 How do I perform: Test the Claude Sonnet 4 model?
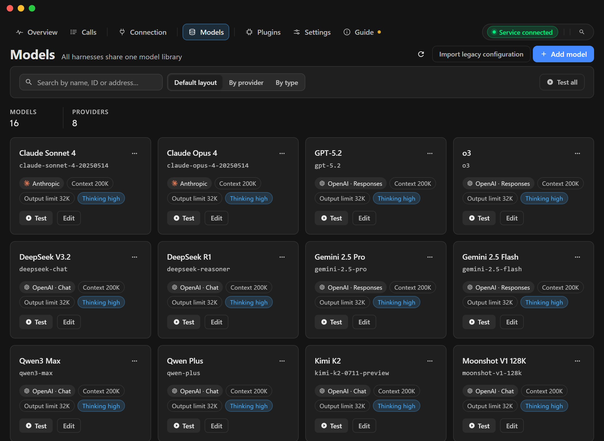tap(36, 218)
